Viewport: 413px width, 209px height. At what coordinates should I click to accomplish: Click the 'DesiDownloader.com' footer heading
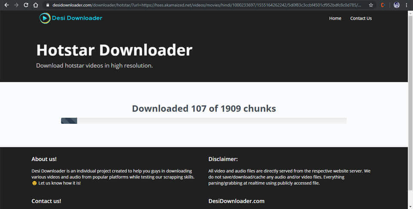236,201
